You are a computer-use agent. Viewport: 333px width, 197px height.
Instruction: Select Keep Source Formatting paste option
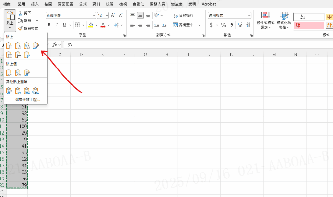click(36, 46)
